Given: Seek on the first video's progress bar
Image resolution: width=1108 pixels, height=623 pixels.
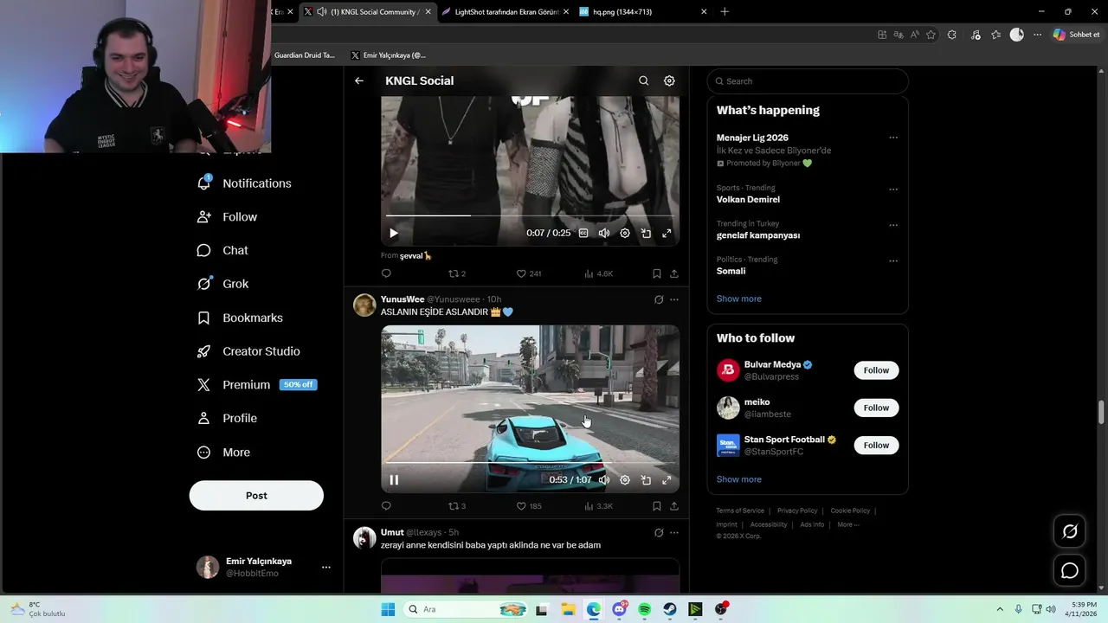Looking at the screenshot, I should [x=530, y=215].
